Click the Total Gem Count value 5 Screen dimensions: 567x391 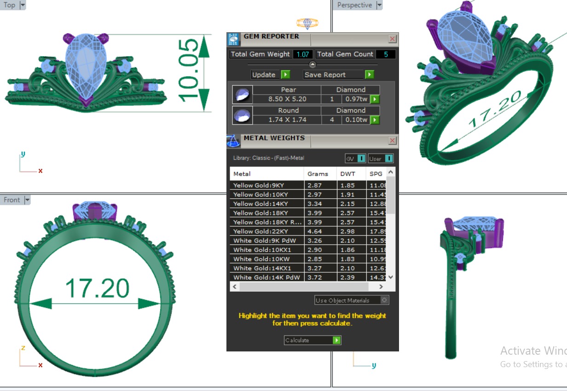click(x=386, y=54)
